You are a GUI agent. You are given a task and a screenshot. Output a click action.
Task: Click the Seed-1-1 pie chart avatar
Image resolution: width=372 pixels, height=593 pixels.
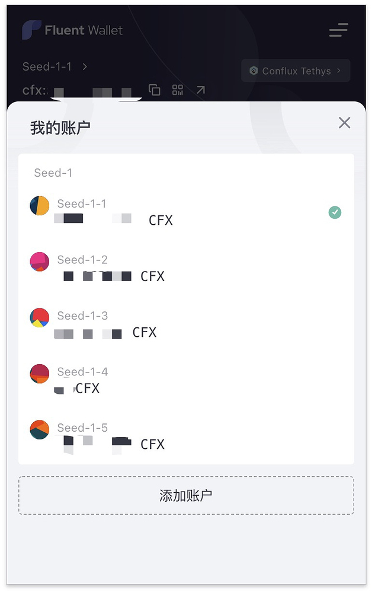click(x=40, y=205)
